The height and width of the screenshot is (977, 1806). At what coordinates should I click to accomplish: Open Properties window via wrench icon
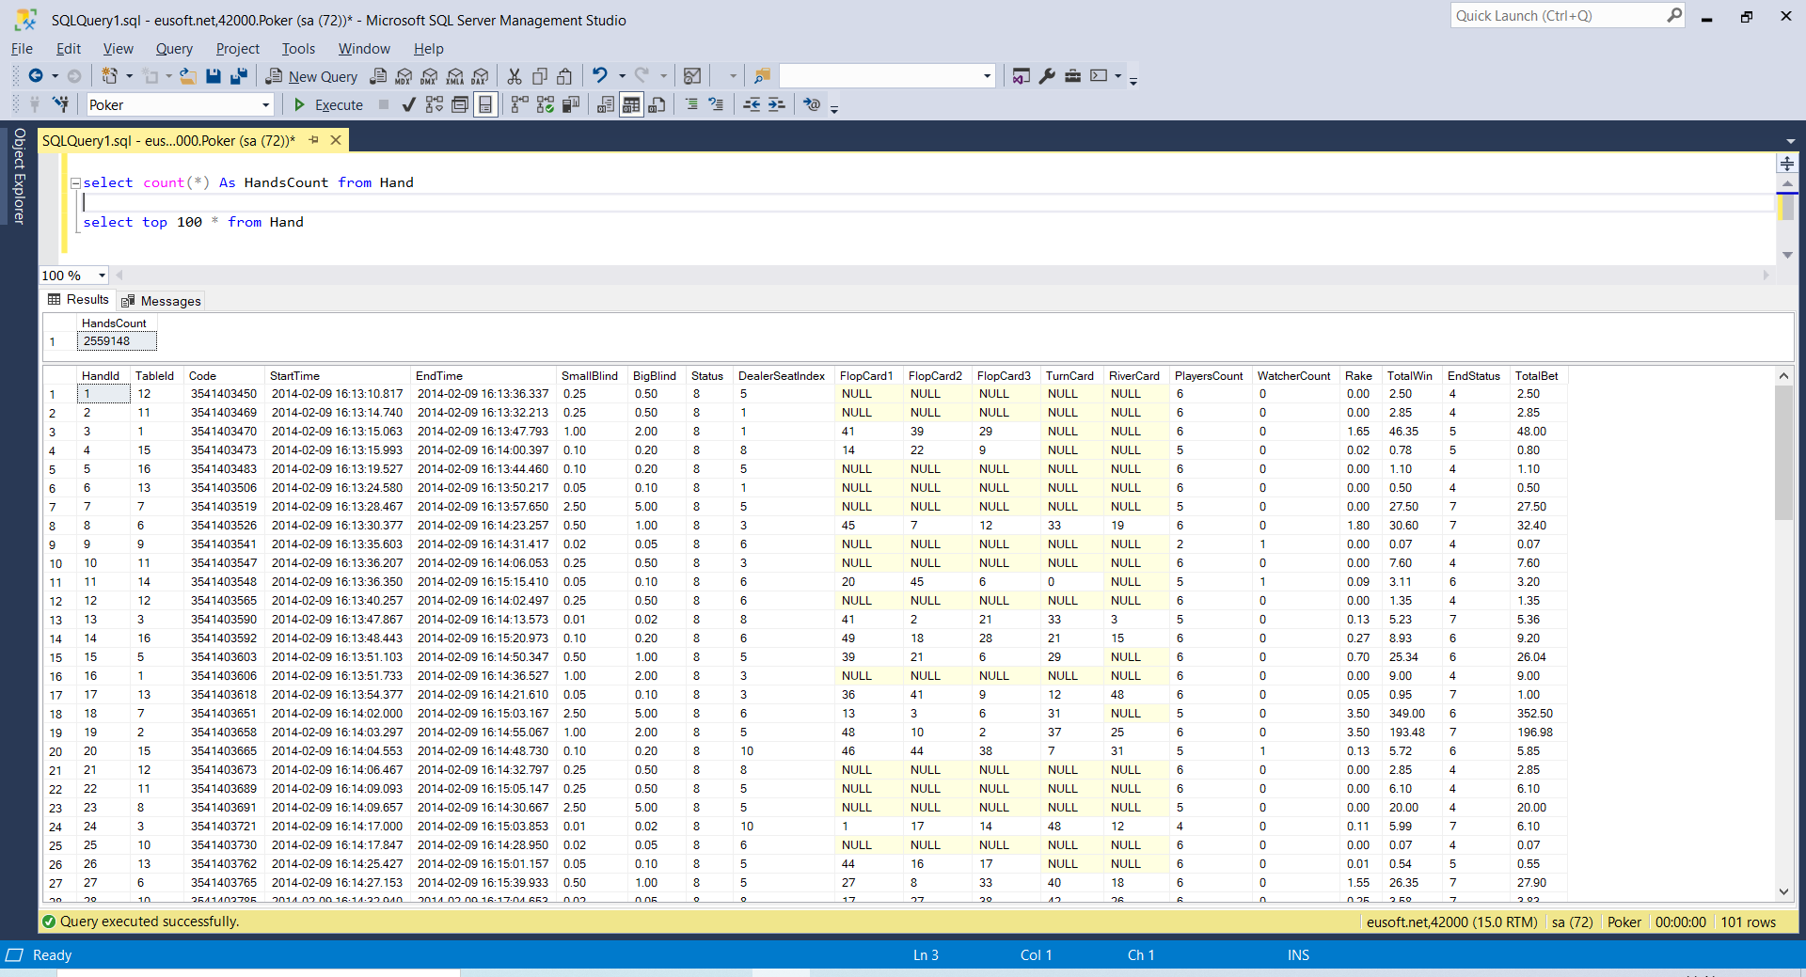1047,76
